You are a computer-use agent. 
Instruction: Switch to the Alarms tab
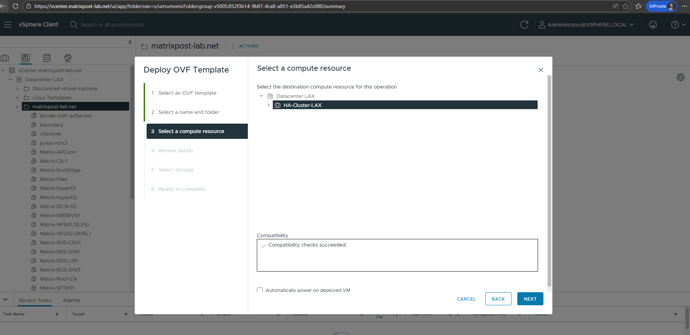point(71,300)
